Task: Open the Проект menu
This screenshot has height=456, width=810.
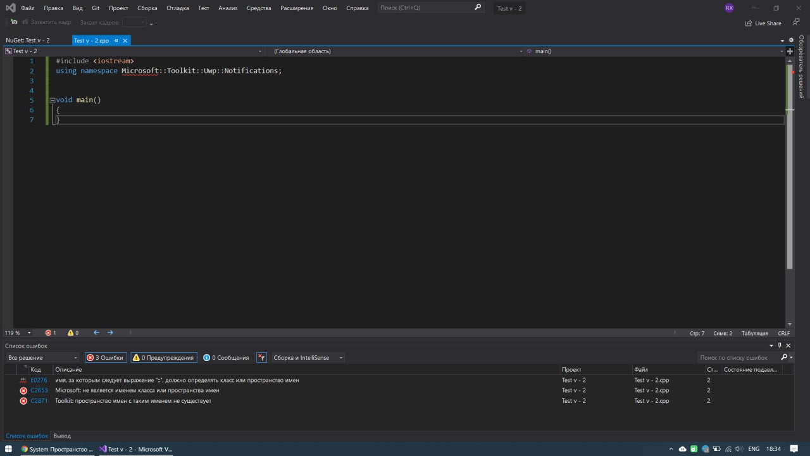Action: pos(118,8)
